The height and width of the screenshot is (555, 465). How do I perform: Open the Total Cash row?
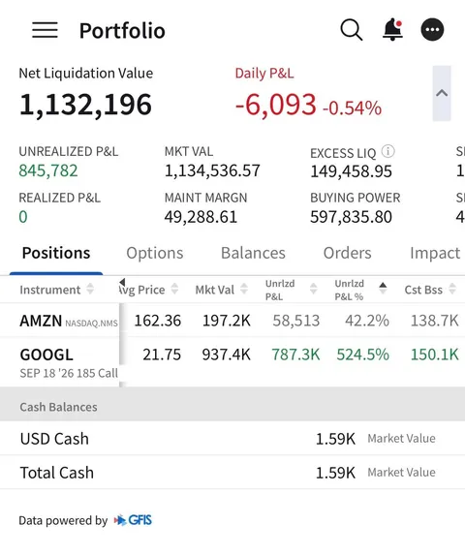[x=232, y=473]
